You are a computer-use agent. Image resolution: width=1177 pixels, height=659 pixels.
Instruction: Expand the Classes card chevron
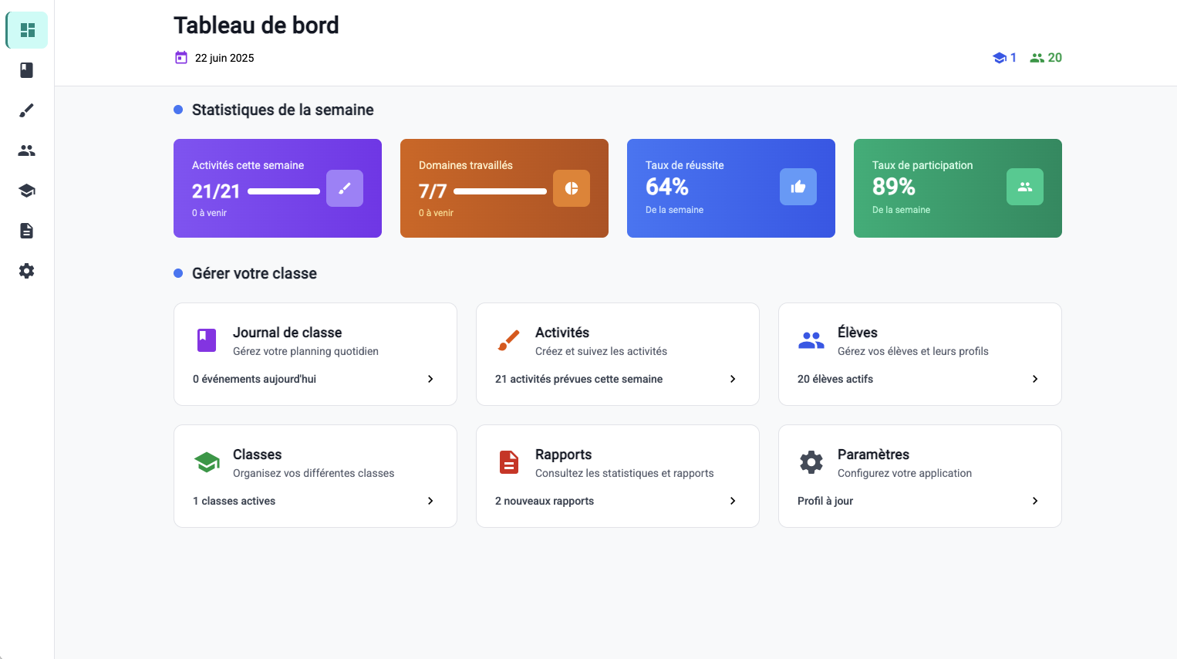(430, 501)
